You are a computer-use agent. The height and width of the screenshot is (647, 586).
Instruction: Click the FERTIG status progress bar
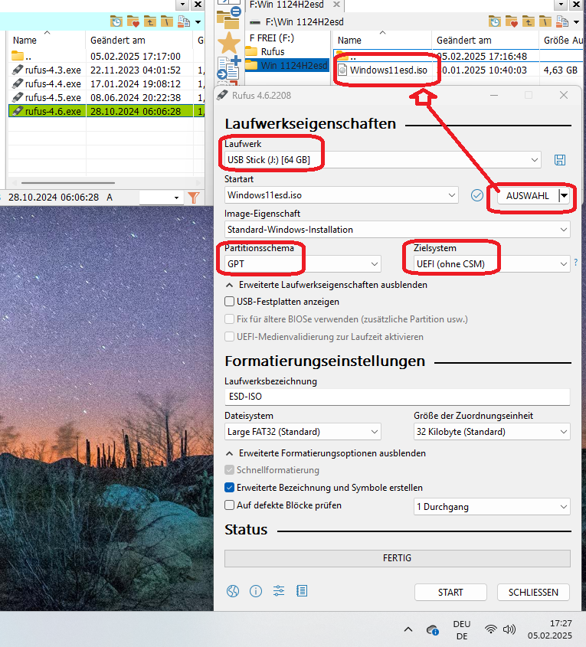click(x=398, y=558)
